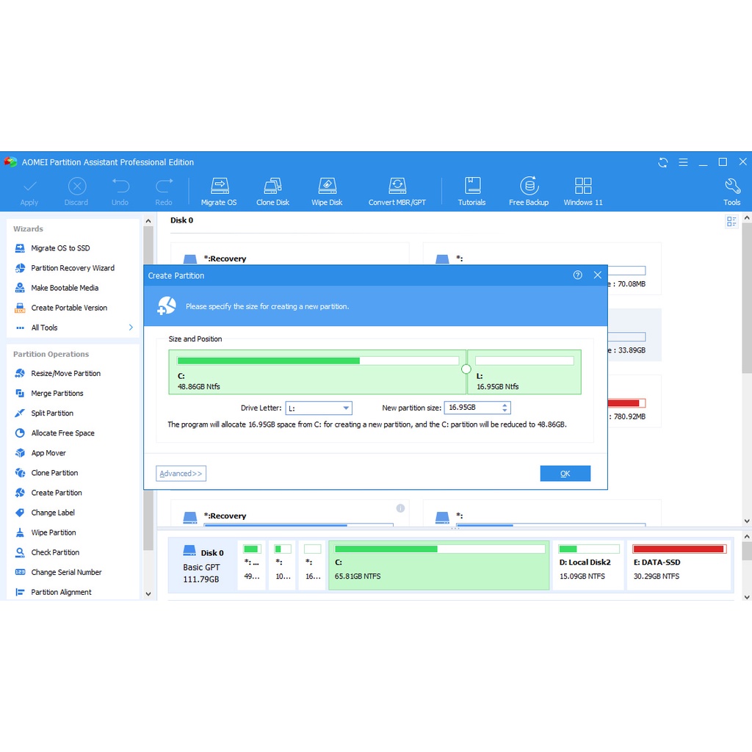This screenshot has width=752, height=752.
Task: Open Convert MBR/GPT tool
Action: pyautogui.click(x=397, y=192)
